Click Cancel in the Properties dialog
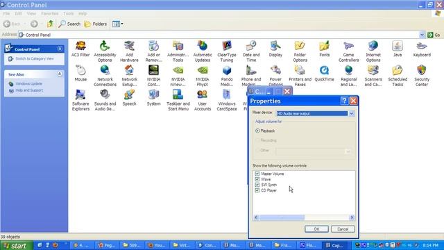The width and height of the screenshot is (444, 250). pos(343,229)
